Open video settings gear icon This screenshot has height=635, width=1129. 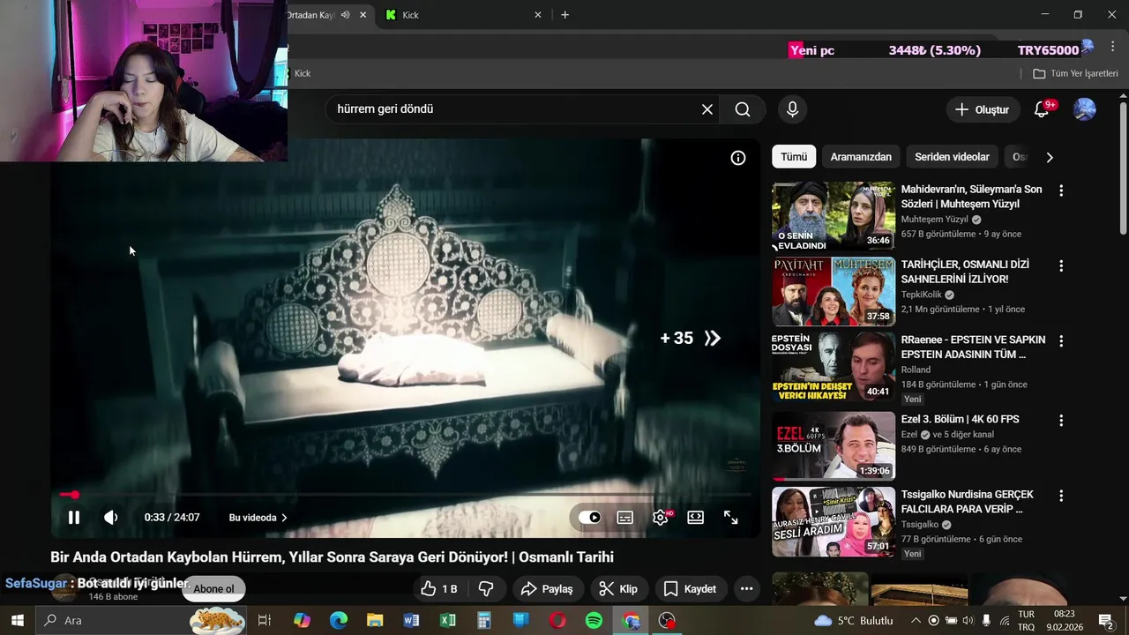(x=661, y=518)
